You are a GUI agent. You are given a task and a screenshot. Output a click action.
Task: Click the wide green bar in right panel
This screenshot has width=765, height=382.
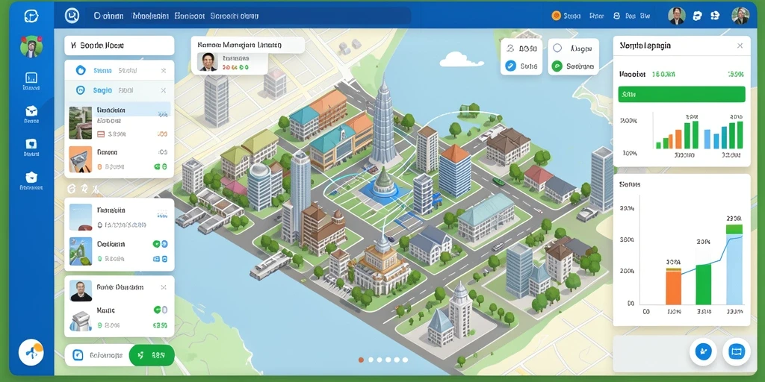point(681,95)
